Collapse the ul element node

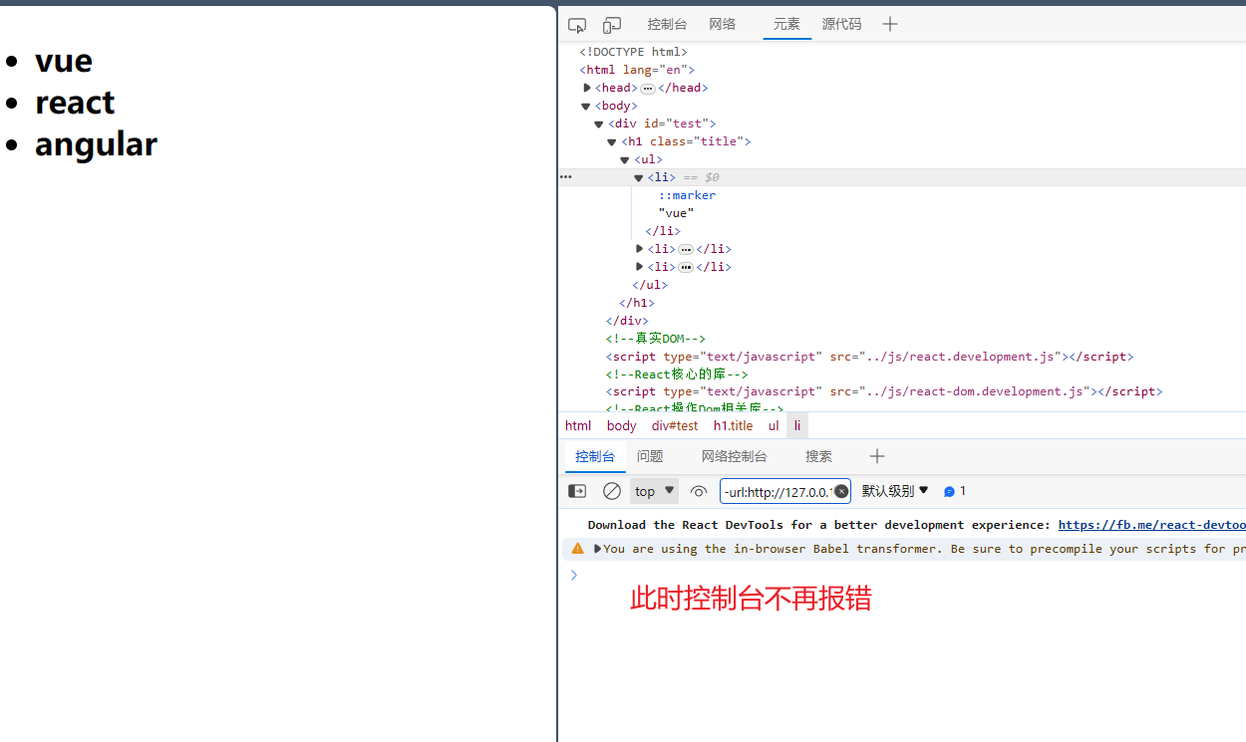coord(625,159)
